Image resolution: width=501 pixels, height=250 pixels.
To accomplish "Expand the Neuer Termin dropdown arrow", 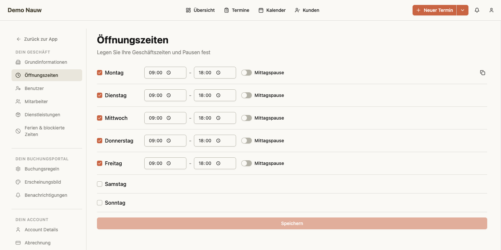I will click(x=463, y=10).
